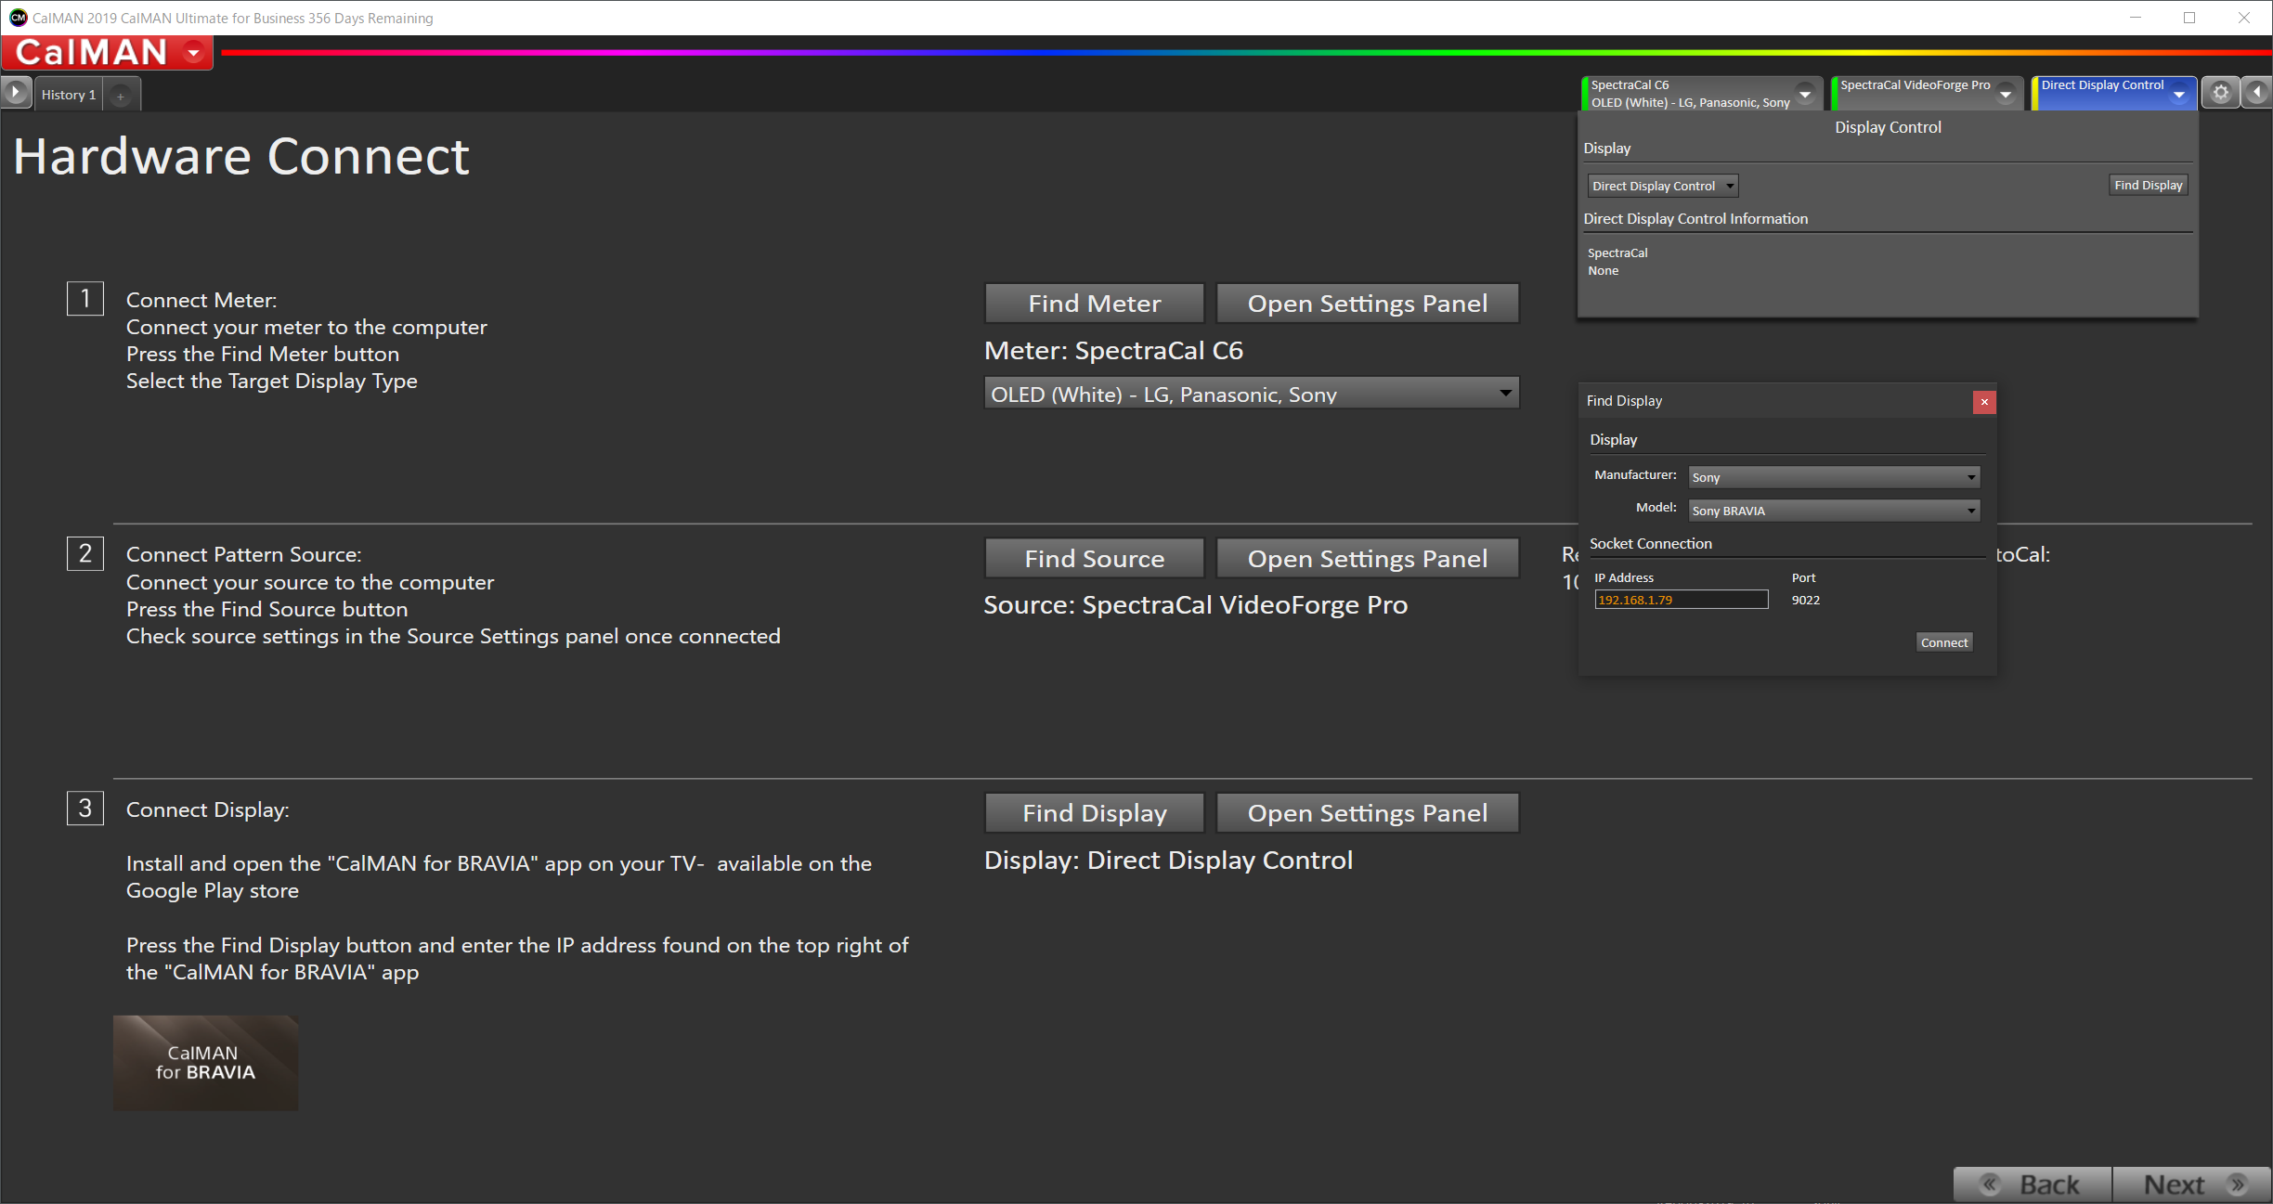Click the Find Meter button

coord(1094,304)
